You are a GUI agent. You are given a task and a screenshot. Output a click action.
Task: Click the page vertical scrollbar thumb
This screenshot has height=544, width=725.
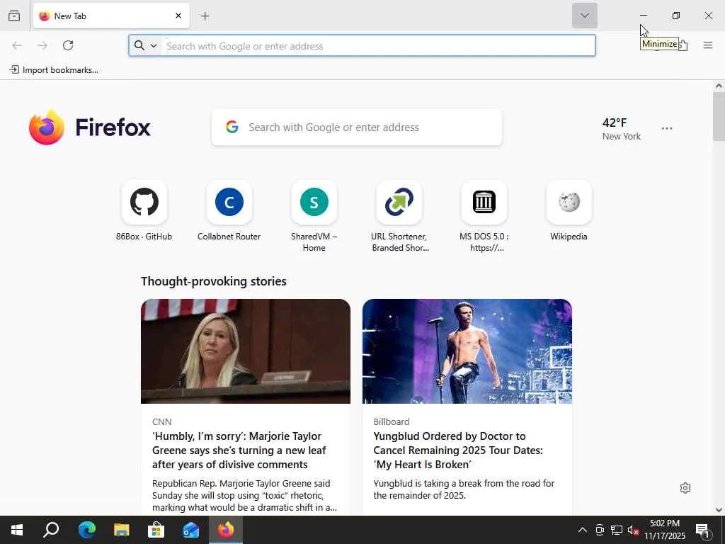pyautogui.click(x=719, y=117)
